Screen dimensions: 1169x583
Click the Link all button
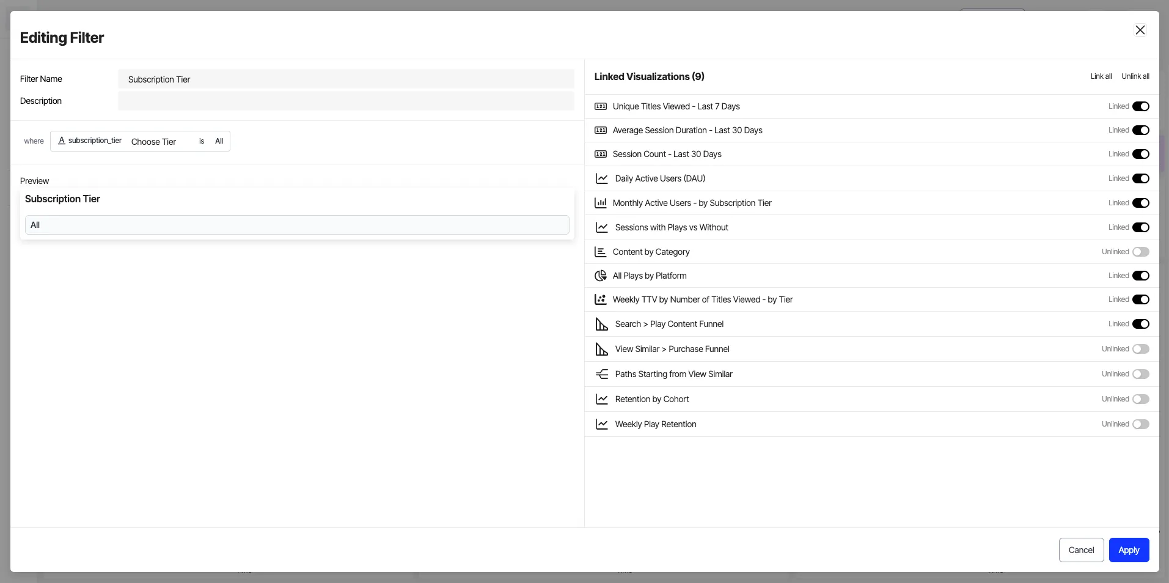(x=1101, y=76)
